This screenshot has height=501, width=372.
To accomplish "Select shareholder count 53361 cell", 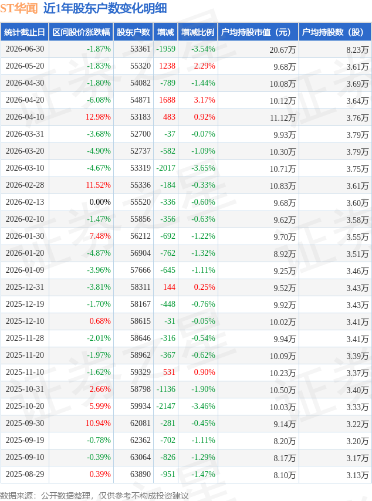I will [x=133, y=49].
